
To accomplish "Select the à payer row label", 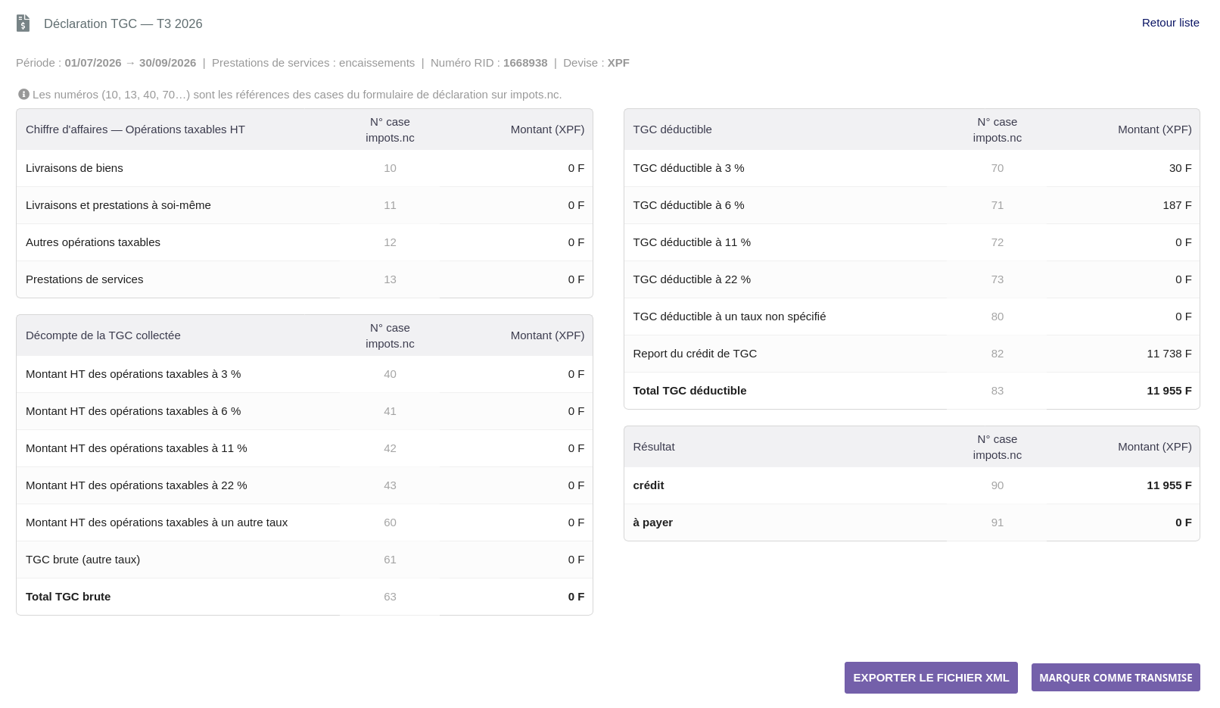I will pyautogui.click(x=653, y=522).
